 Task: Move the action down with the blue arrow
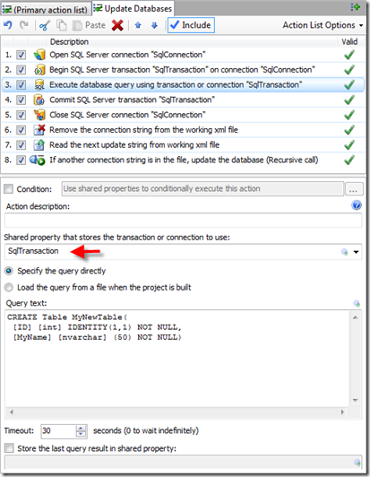click(x=154, y=25)
